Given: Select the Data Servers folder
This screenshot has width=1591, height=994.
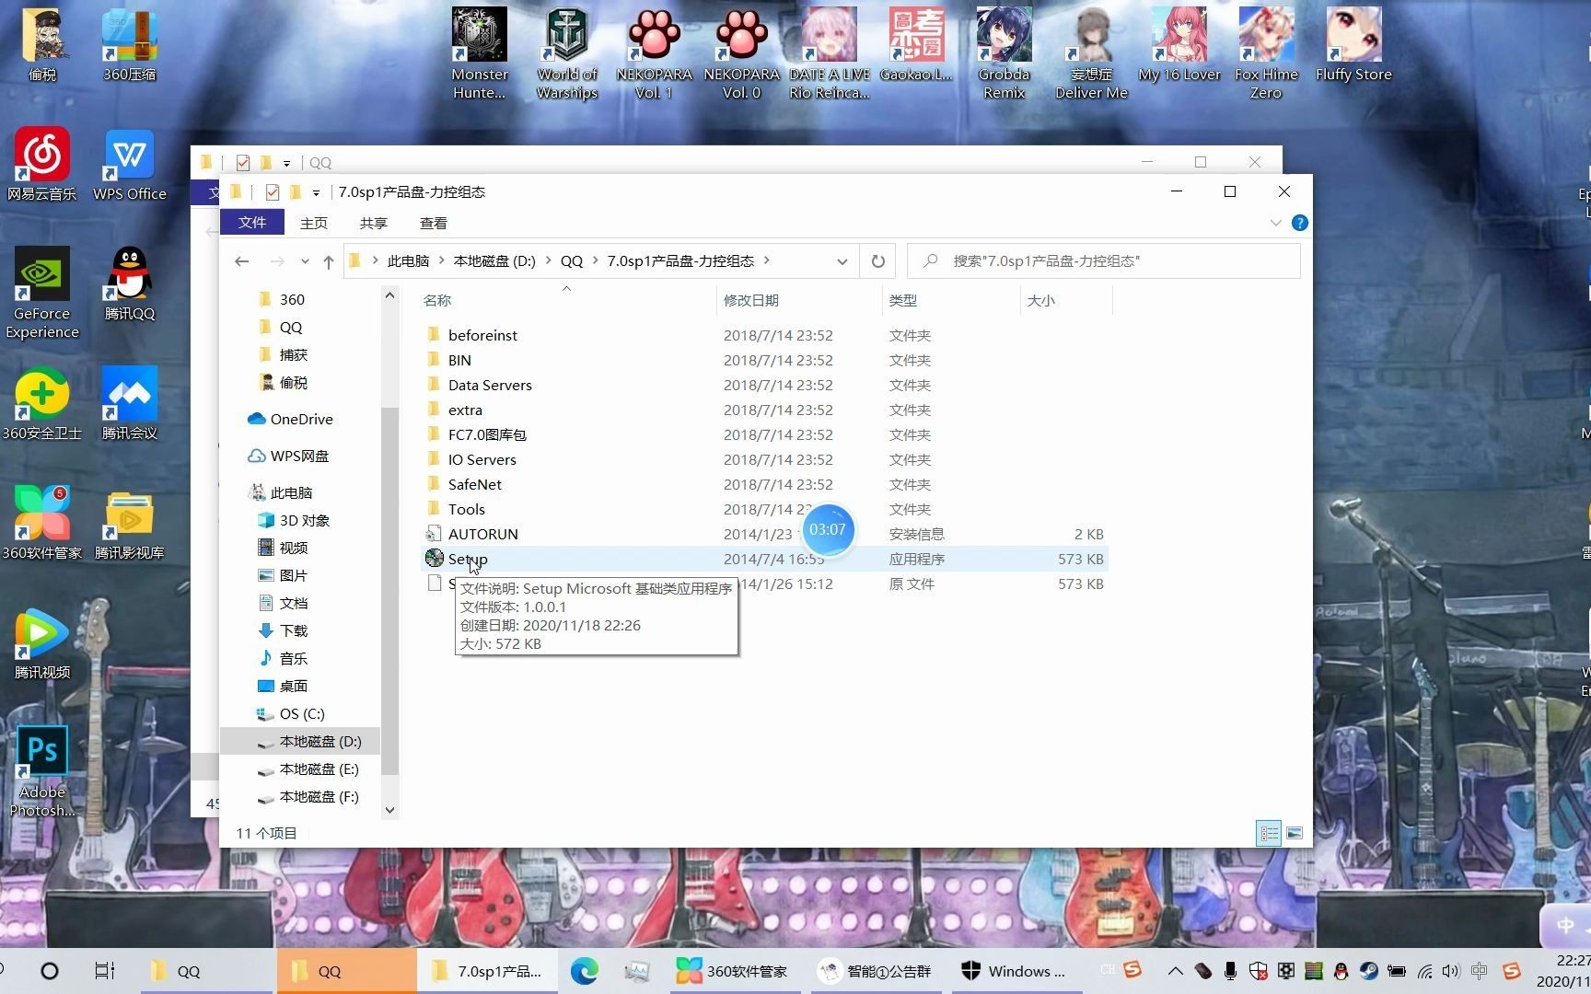Looking at the screenshot, I should pos(764,385).
